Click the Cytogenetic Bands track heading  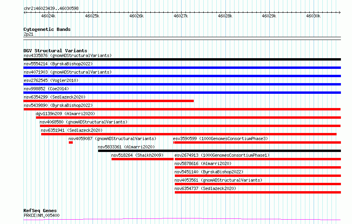pyautogui.click(x=47, y=29)
